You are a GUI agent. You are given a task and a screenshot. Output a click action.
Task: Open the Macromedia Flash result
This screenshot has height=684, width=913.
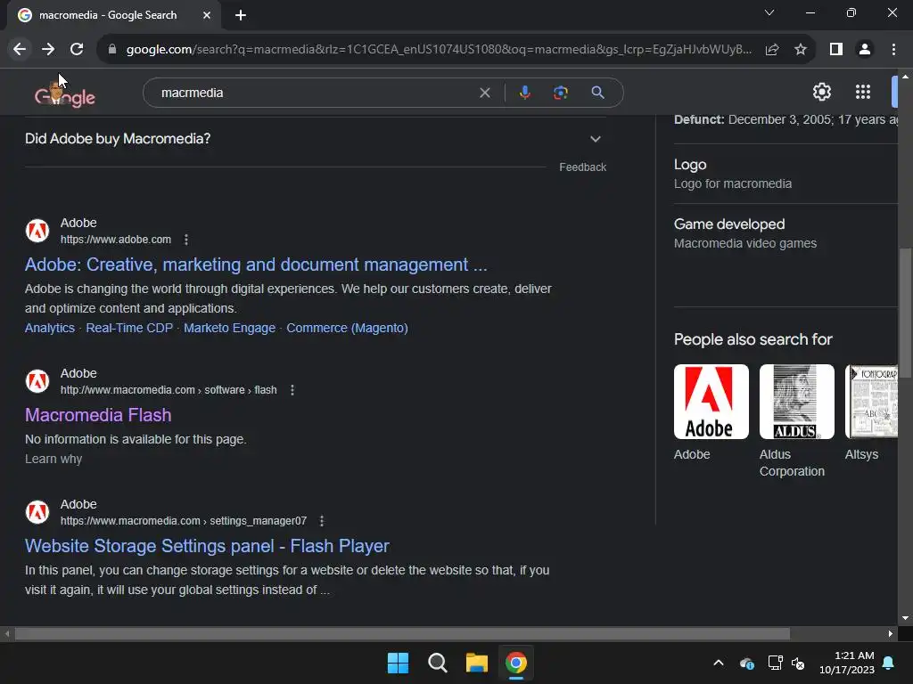tap(98, 415)
